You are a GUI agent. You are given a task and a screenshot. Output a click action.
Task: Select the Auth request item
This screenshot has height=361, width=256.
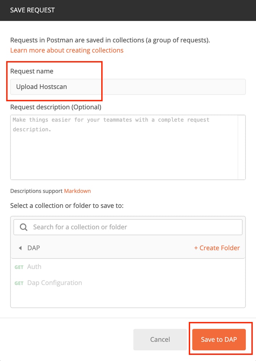pyautogui.click(x=34, y=267)
